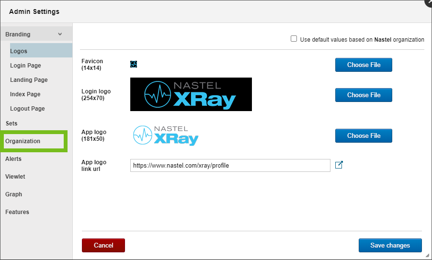Click the Favicon (14x14) label
The height and width of the screenshot is (260, 432).
click(x=92, y=65)
